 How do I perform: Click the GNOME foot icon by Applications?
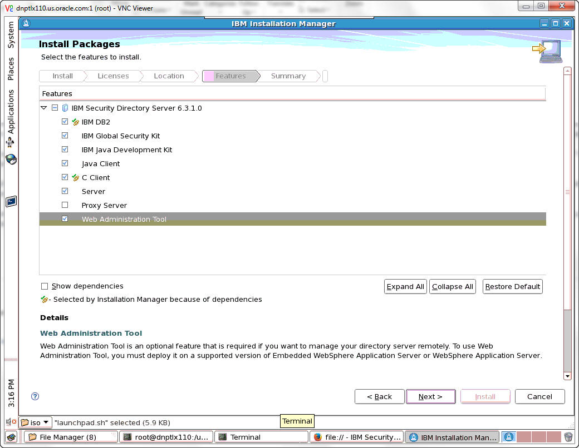click(x=11, y=142)
